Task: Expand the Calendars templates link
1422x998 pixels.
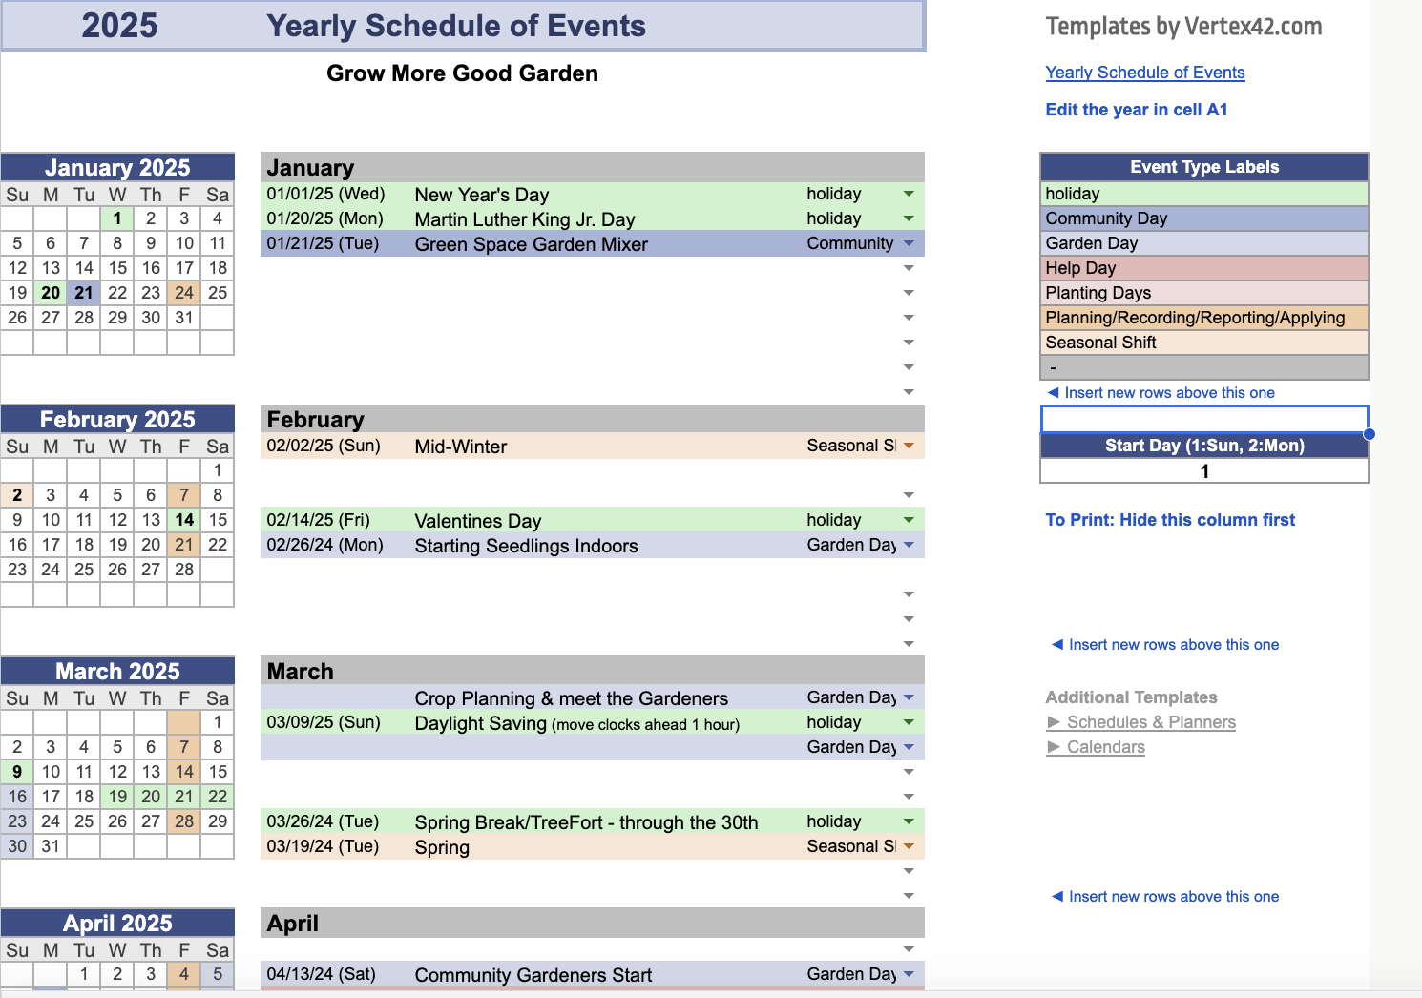Action: click(1104, 747)
